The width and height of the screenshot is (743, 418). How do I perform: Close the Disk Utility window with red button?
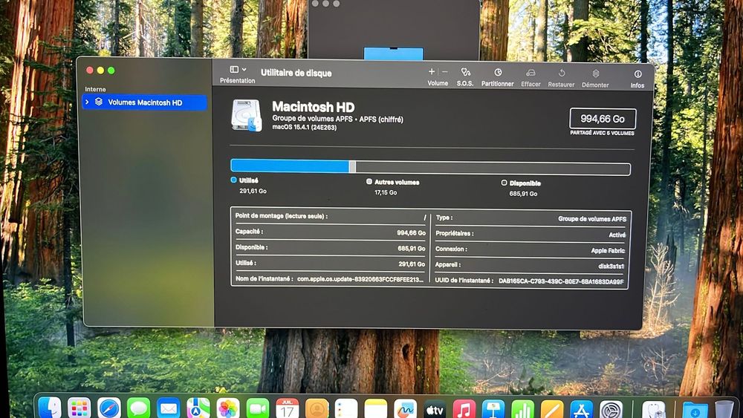(90, 70)
